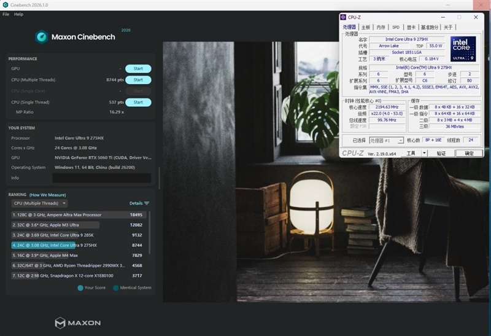Click the Arrow Lake code name field
491x336 pixels.
389,45
